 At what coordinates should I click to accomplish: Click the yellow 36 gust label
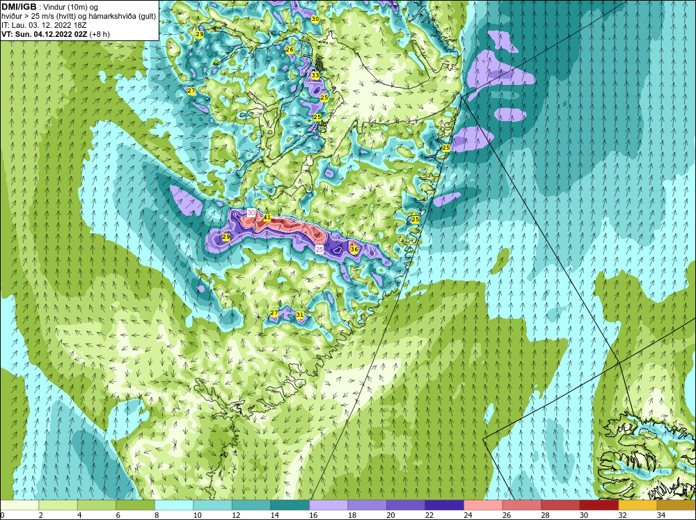(x=354, y=250)
